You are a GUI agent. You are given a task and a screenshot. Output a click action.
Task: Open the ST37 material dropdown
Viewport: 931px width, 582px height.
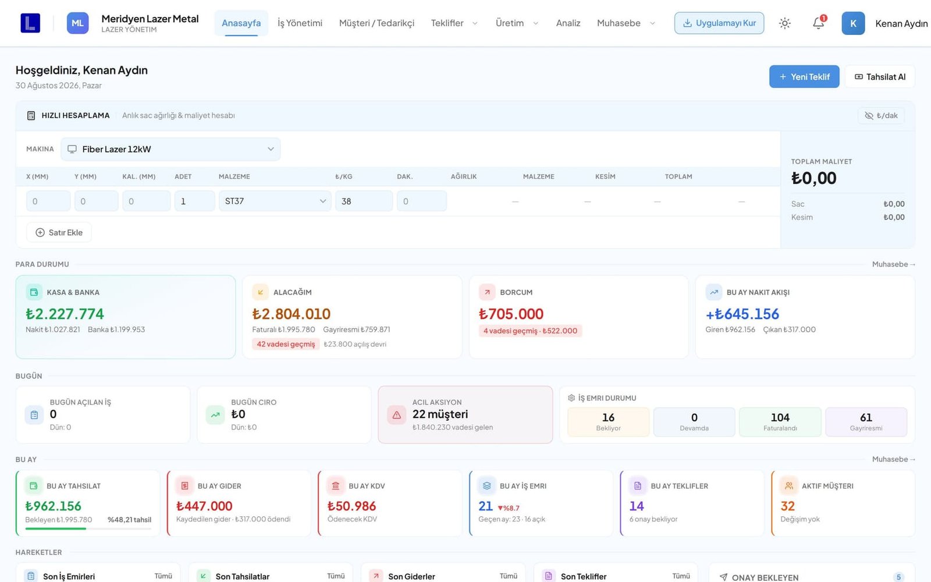(x=275, y=201)
